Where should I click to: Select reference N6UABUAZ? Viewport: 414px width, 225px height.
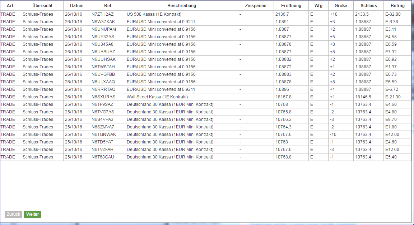click(x=103, y=52)
